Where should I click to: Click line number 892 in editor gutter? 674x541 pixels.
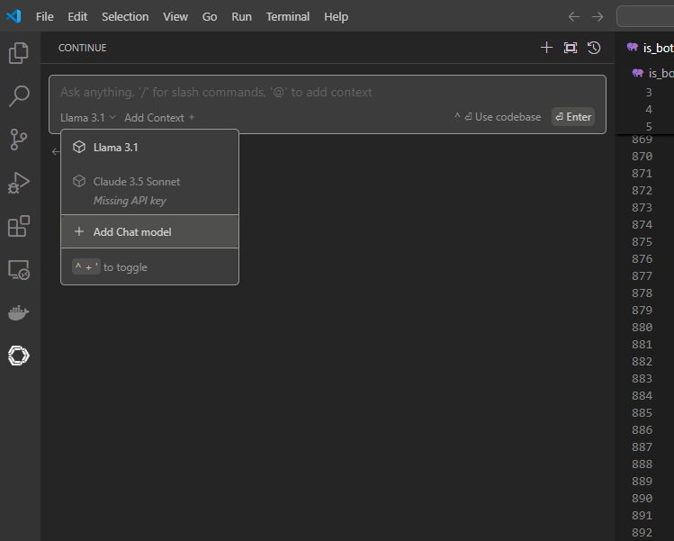[x=642, y=532]
